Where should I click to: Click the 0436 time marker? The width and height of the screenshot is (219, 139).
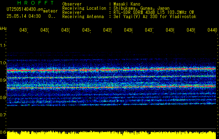128,30
